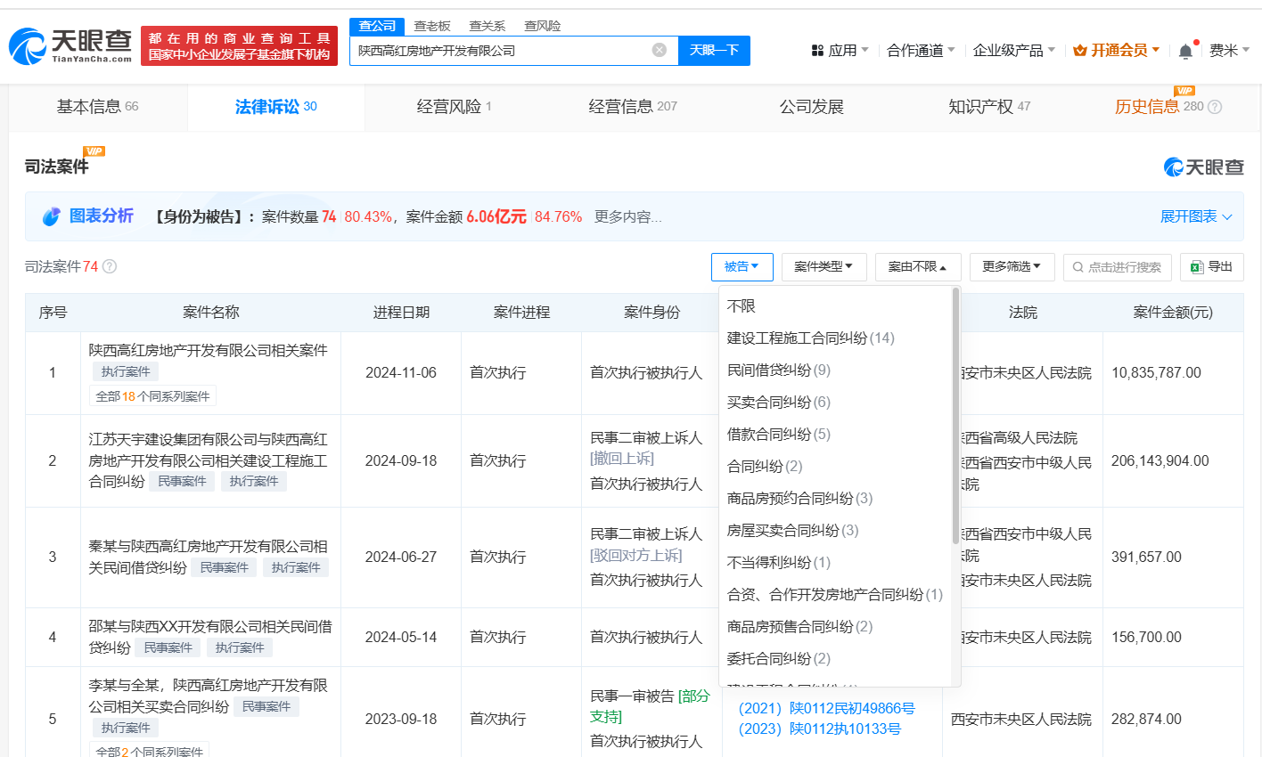Screen dimensions: 1262x757
Task: Click the 更多内容... link
Action: [x=628, y=216]
